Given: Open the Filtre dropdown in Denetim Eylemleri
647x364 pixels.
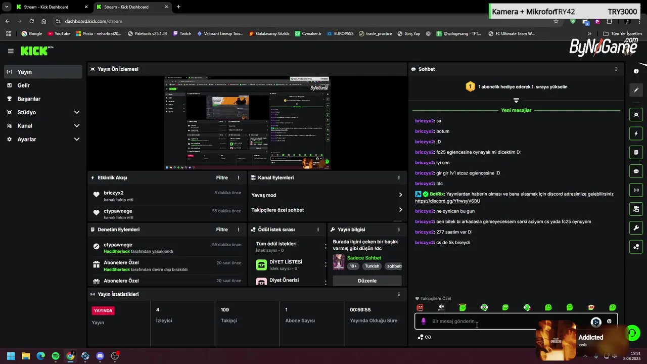Looking at the screenshot, I should [222, 230].
